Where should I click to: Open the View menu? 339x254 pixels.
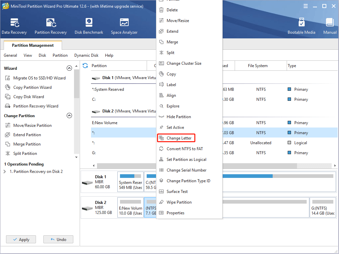coord(28,55)
